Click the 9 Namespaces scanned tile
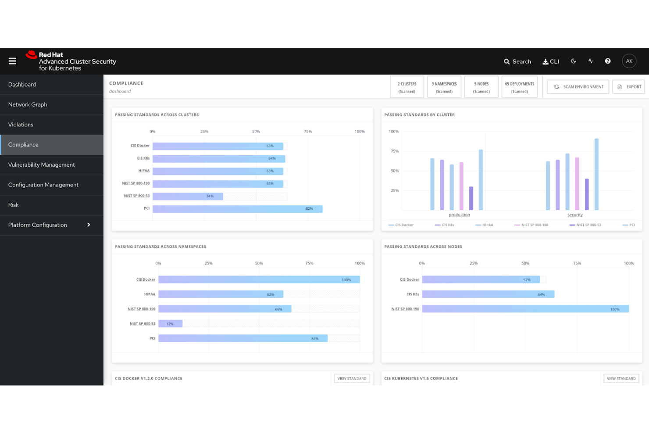Viewport: 649px width, 433px height. pyautogui.click(x=444, y=86)
